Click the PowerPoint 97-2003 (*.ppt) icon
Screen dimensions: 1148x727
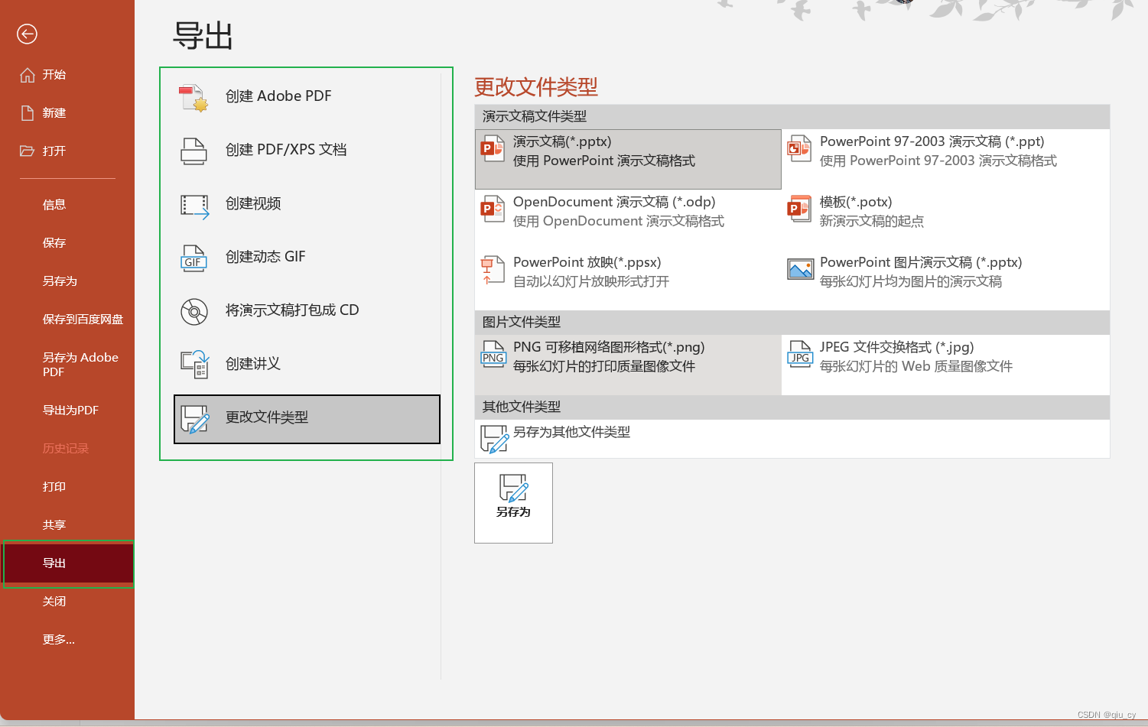799,147
